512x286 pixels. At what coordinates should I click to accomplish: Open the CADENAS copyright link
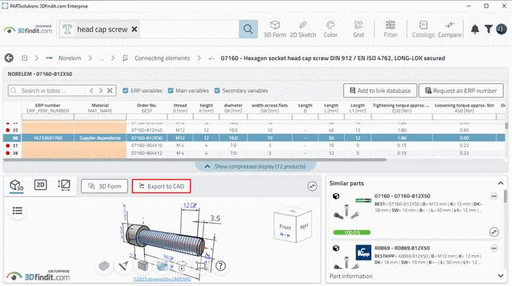coord(162,278)
